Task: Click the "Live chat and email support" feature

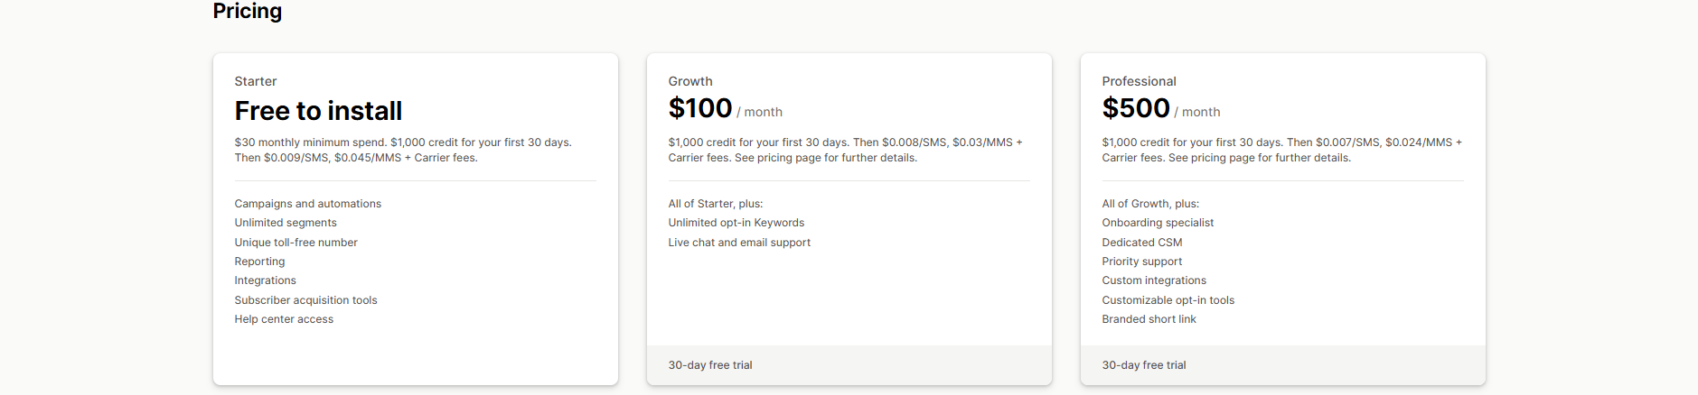Action: 739,243
